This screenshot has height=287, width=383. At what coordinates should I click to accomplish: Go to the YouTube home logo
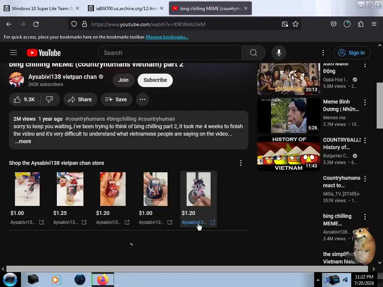point(44,53)
